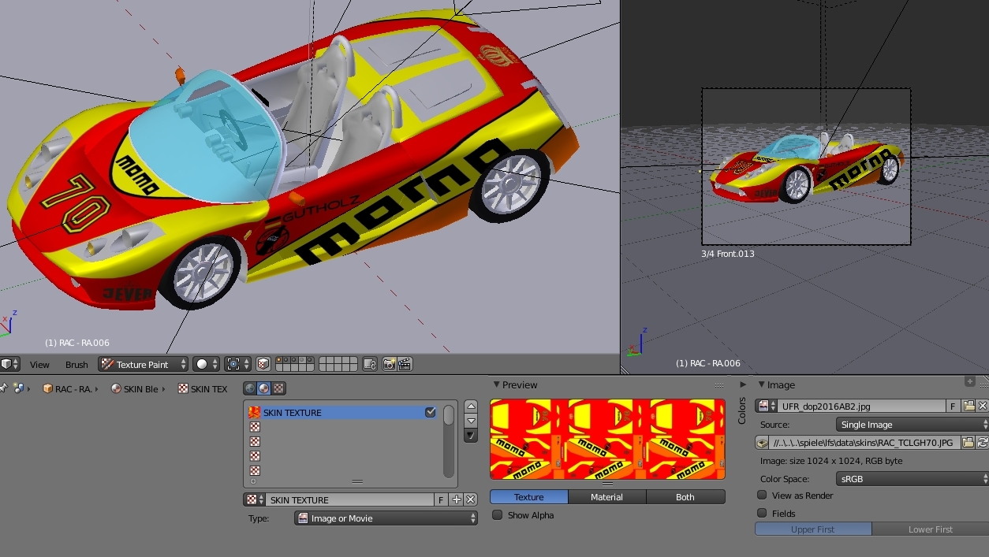Select SKIN Ble material in breadcrumb
This screenshot has height=557, width=989.
click(134, 388)
